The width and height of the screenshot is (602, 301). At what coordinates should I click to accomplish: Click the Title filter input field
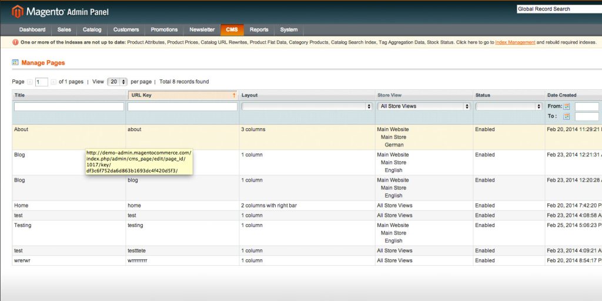click(69, 107)
